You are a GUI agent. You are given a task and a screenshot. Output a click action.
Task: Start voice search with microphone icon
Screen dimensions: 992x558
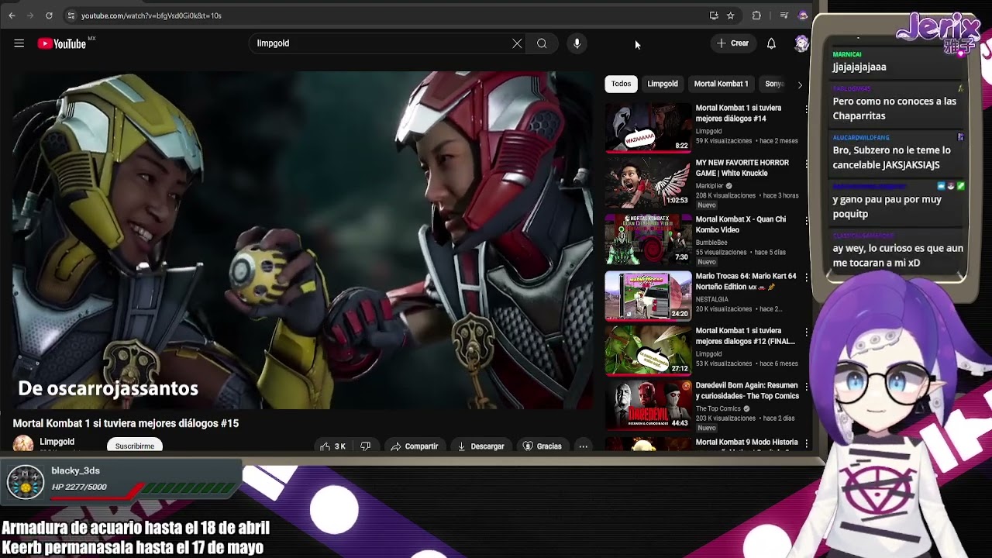pyautogui.click(x=577, y=43)
